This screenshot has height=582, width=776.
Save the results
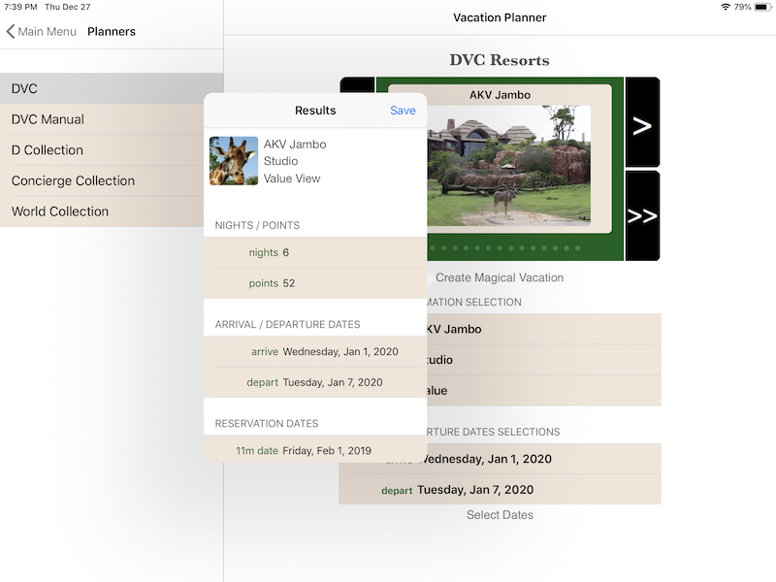pos(403,111)
